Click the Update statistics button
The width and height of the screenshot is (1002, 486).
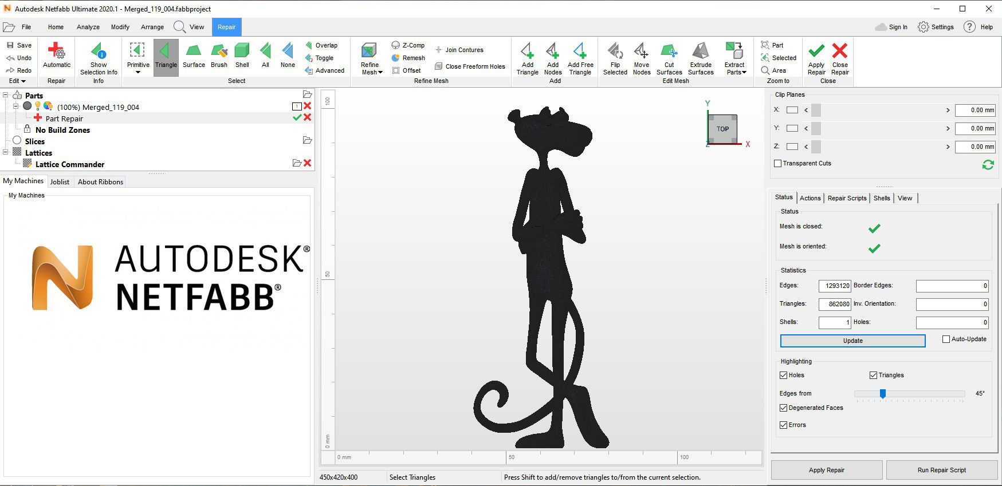pos(852,341)
